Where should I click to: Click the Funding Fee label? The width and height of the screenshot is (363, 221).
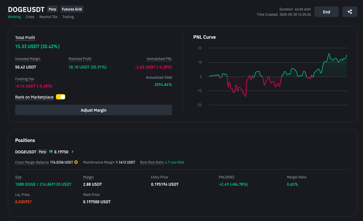(24, 79)
